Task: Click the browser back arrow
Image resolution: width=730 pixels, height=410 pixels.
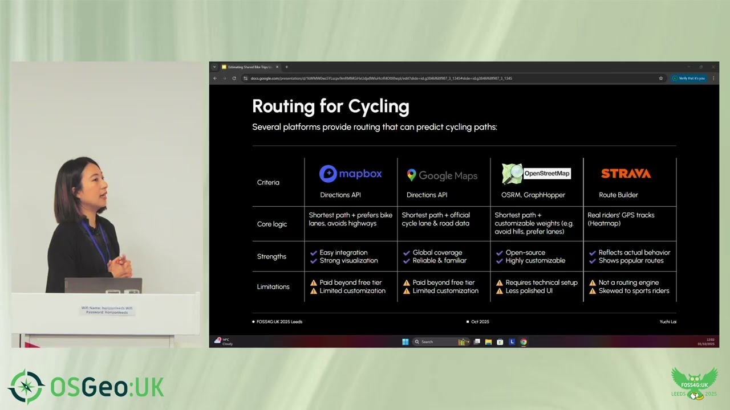Action: (x=215, y=78)
